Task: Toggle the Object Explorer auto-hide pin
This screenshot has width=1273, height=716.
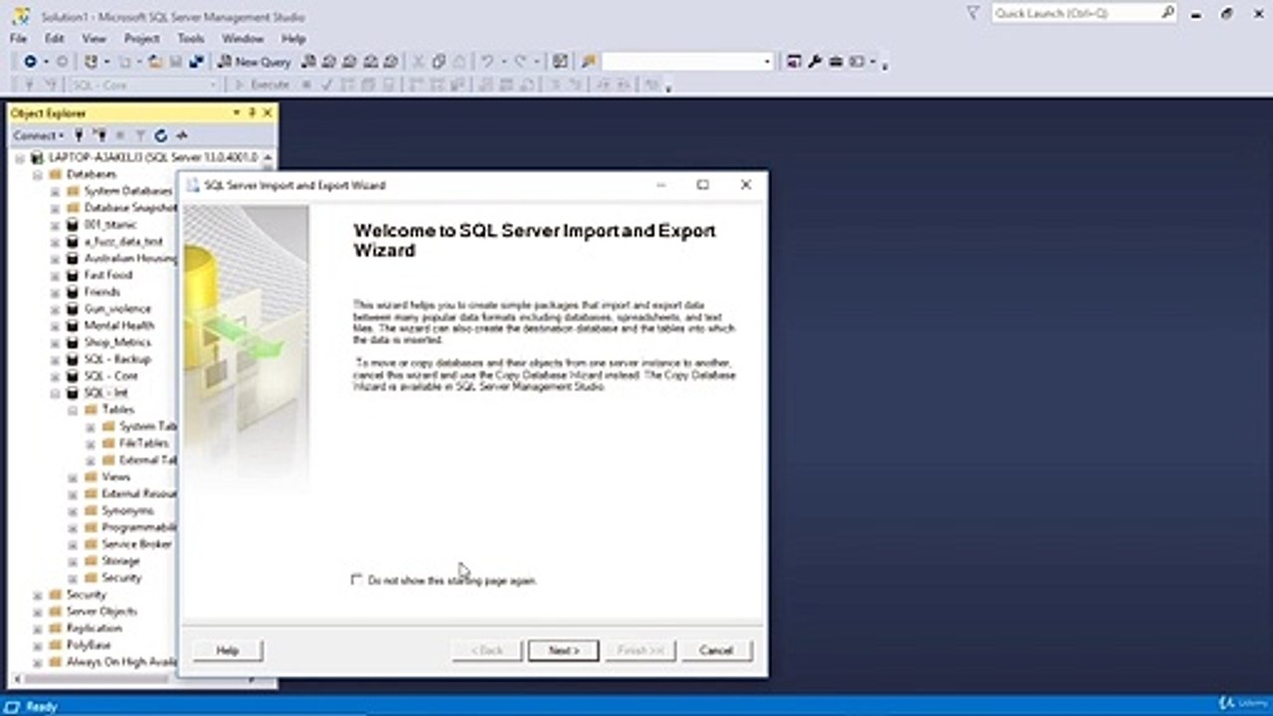Action: click(x=252, y=113)
